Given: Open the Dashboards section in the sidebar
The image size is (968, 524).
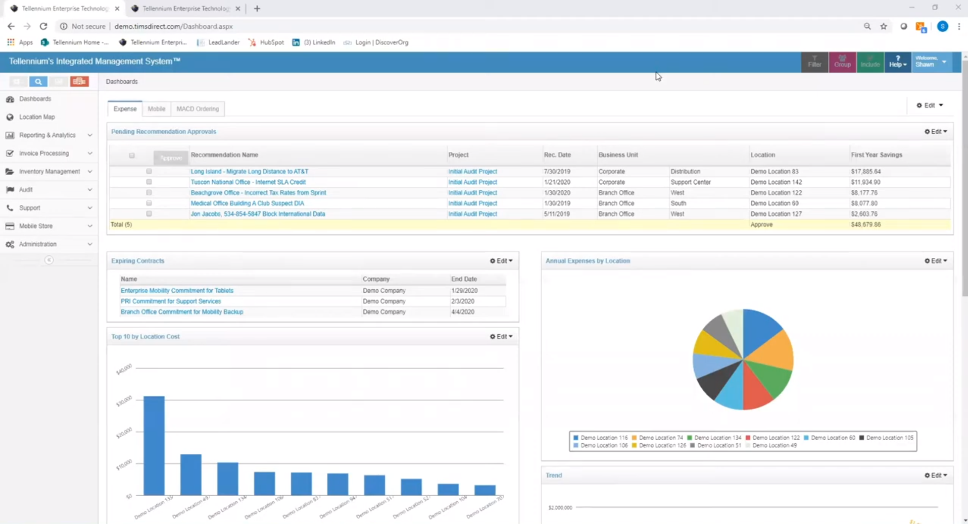Looking at the screenshot, I should point(34,98).
